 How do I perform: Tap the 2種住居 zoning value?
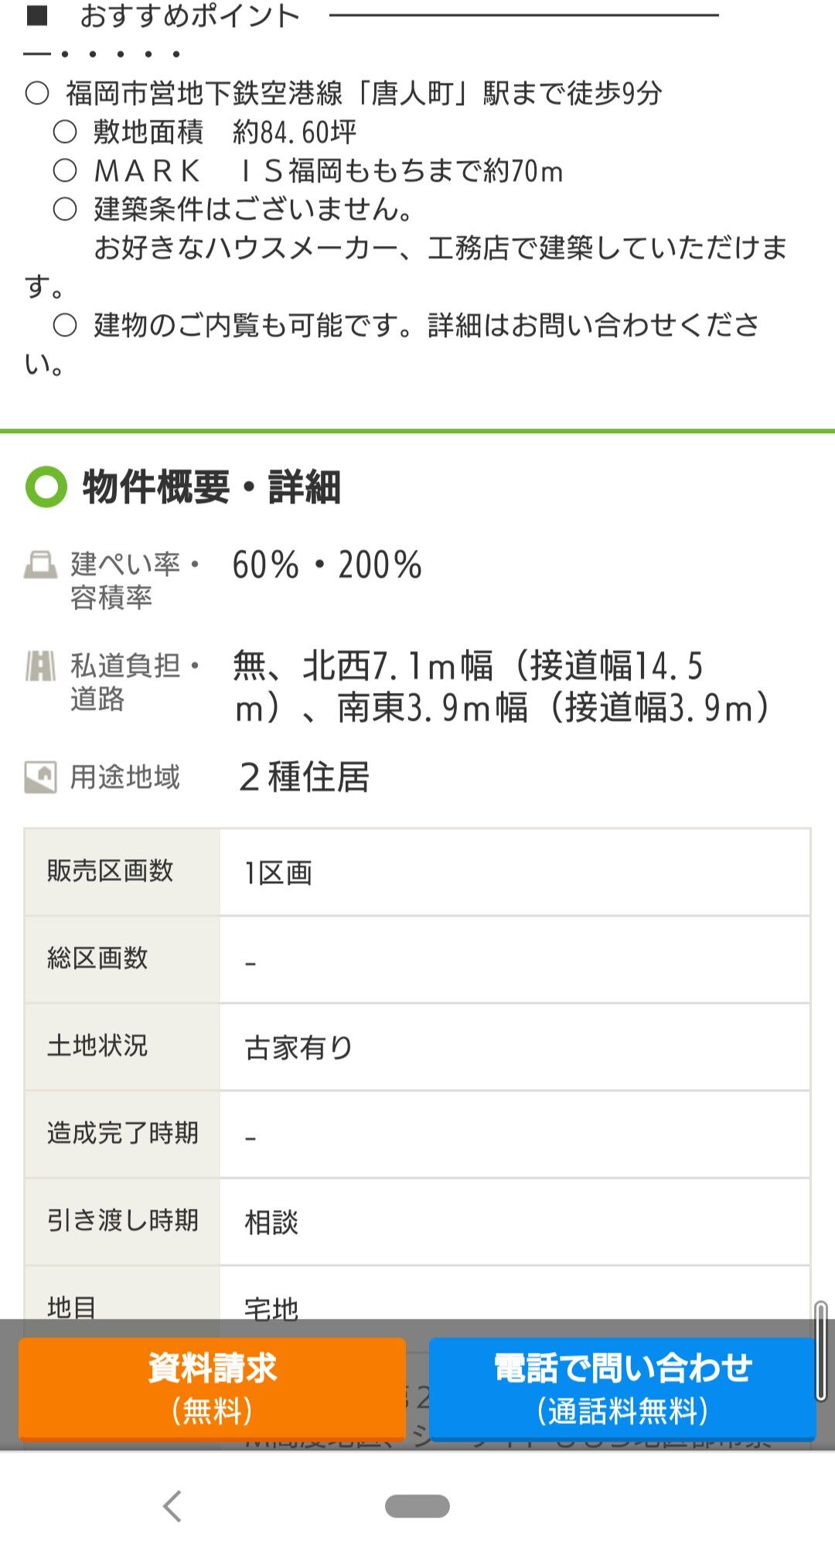tap(304, 777)
